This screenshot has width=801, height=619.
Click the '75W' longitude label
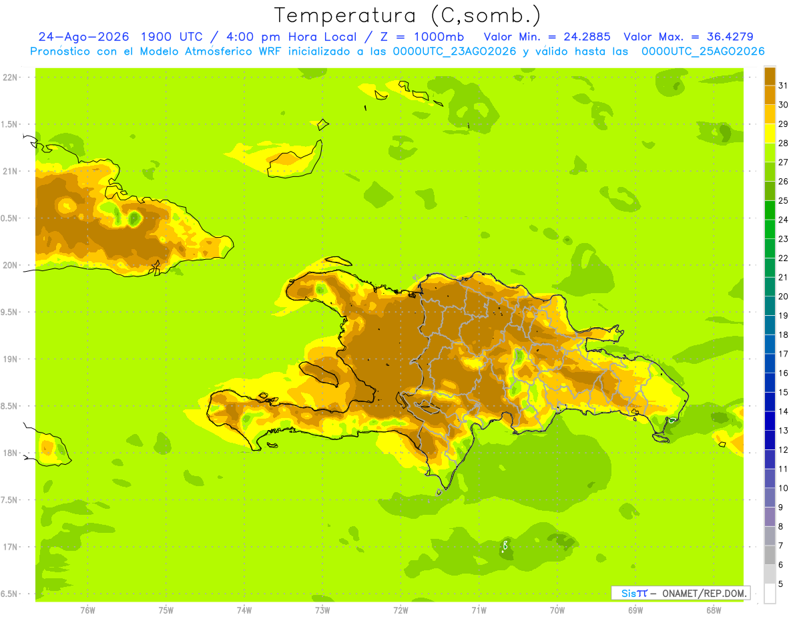pos(166,610)
